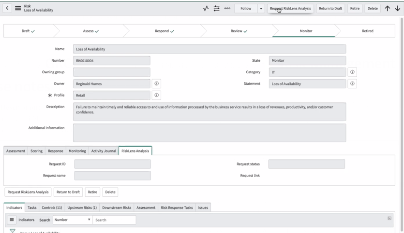Viewport: 404px width, 233px height.
Task: Click the bottom Retire button
Action: pos(92,192)
